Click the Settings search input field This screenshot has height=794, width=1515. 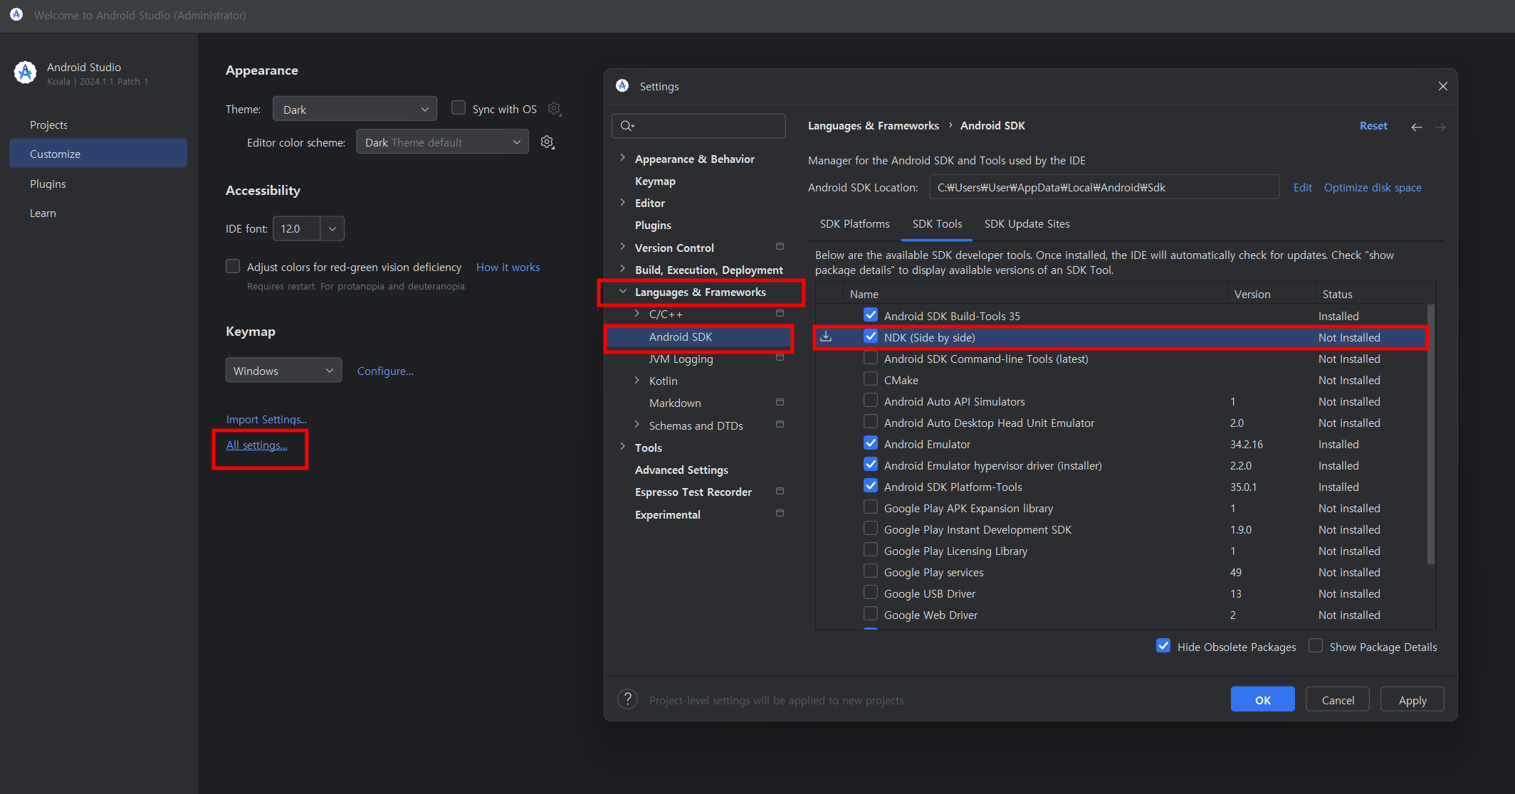[x=698, y=126]
